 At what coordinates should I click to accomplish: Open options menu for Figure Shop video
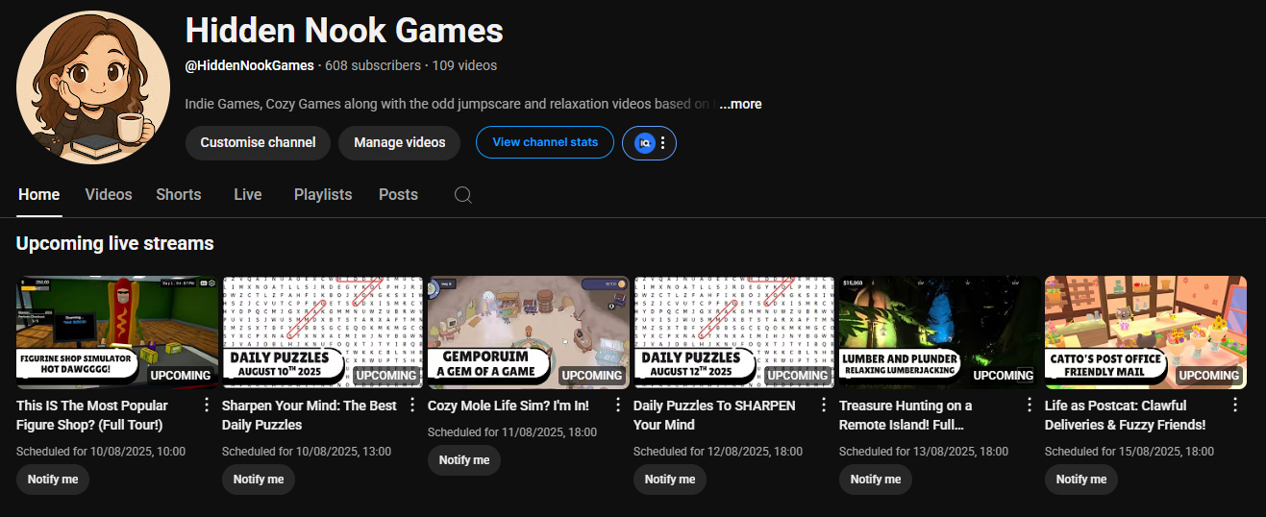(207, 405)
